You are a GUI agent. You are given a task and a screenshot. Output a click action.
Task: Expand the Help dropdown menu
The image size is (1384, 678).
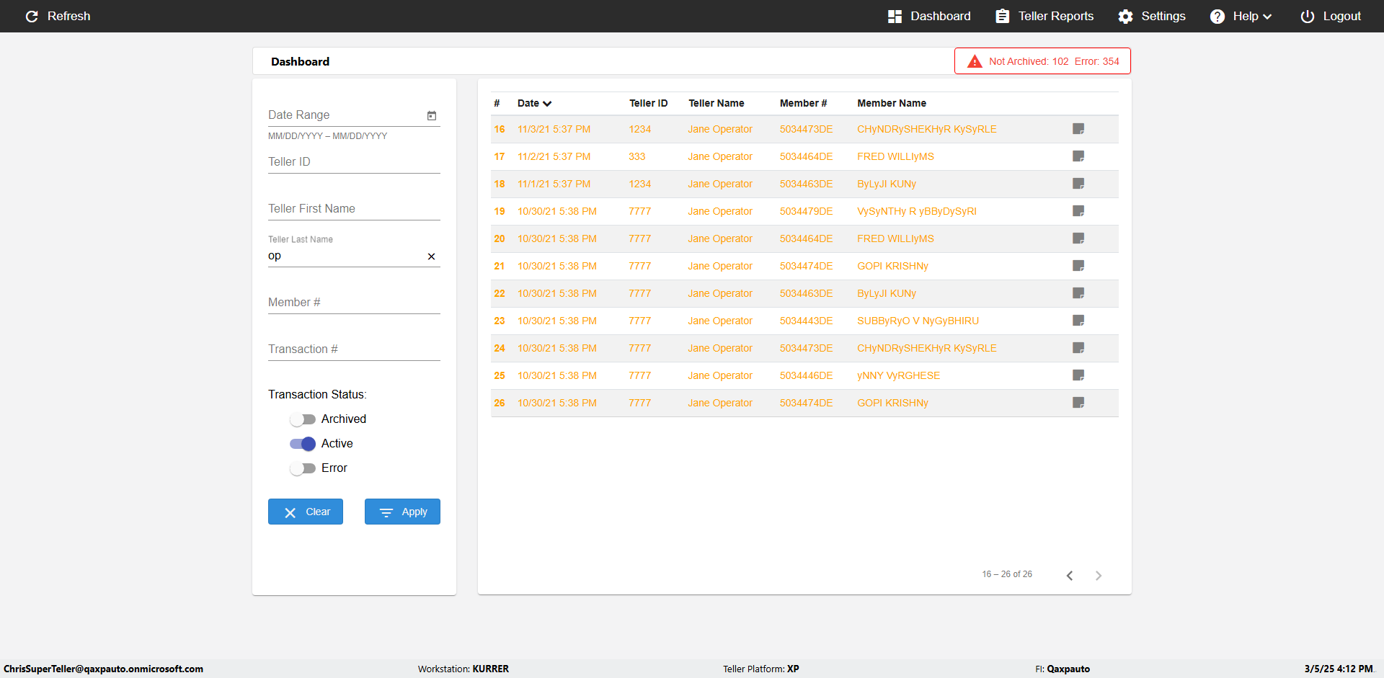coord(1241,16)
